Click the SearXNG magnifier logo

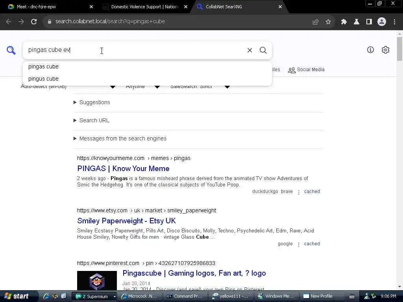pyautogui.click(x=11, y=50)
